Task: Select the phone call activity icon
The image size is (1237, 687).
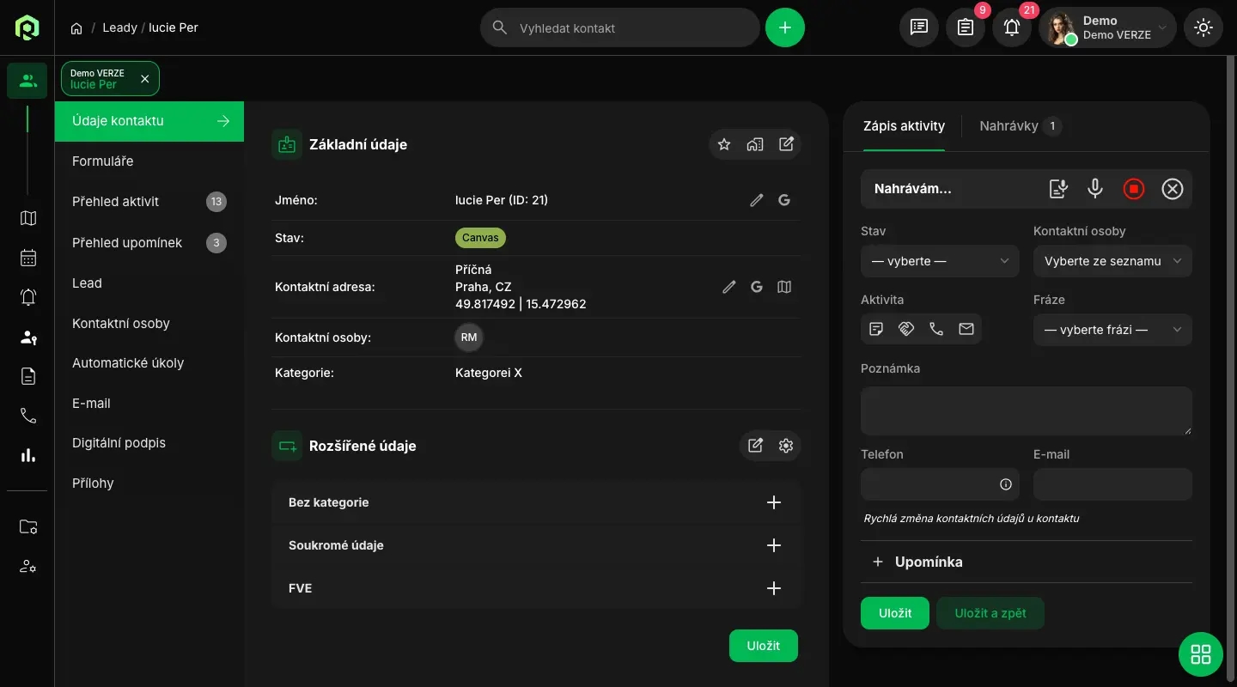Action: tap(936, 329)
